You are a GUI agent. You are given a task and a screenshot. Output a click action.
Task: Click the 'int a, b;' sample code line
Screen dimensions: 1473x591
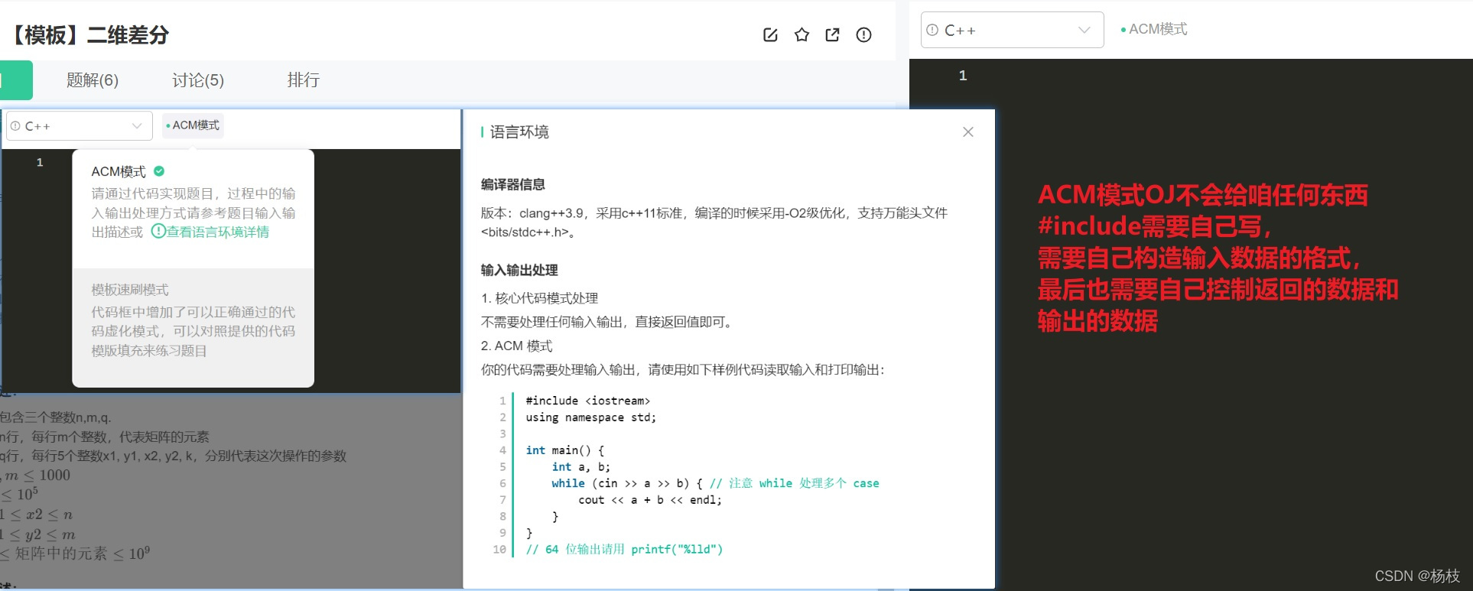581,467
